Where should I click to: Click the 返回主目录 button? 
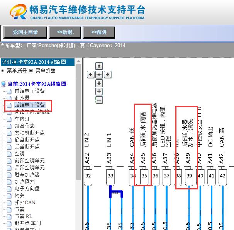click(25, 32)
